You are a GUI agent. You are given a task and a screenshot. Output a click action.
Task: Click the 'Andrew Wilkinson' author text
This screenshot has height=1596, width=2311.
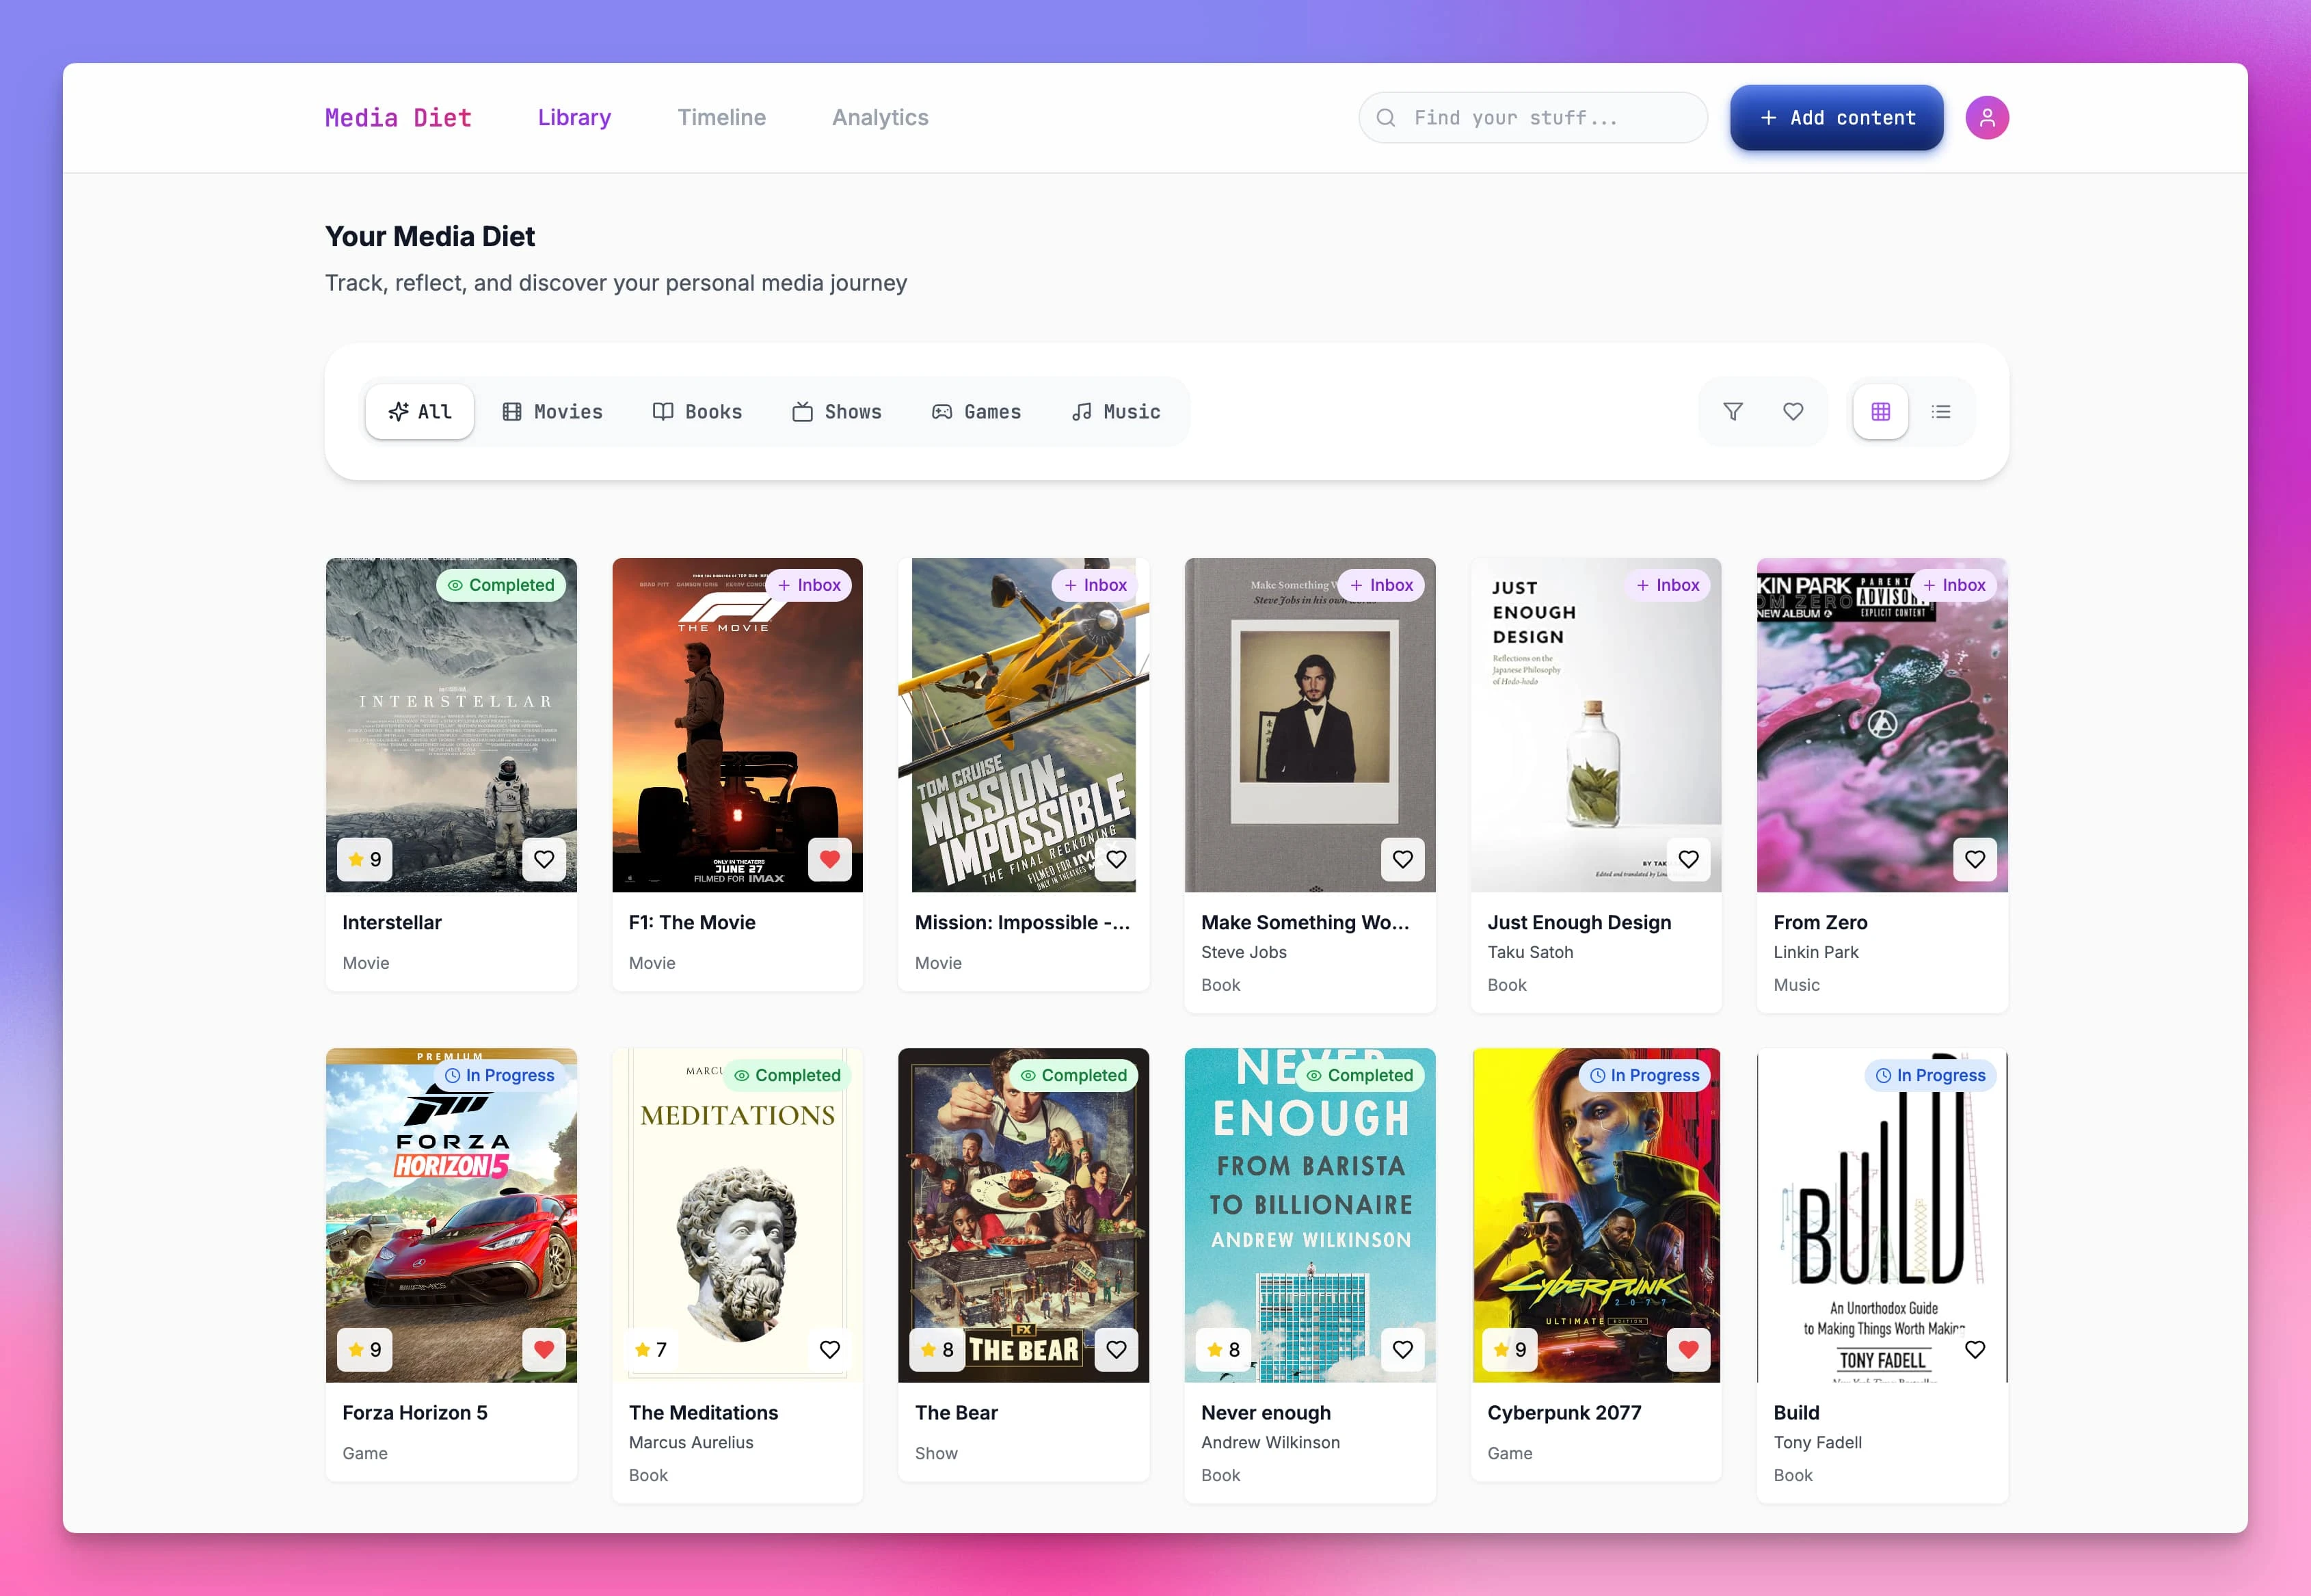[1270, 1442]
